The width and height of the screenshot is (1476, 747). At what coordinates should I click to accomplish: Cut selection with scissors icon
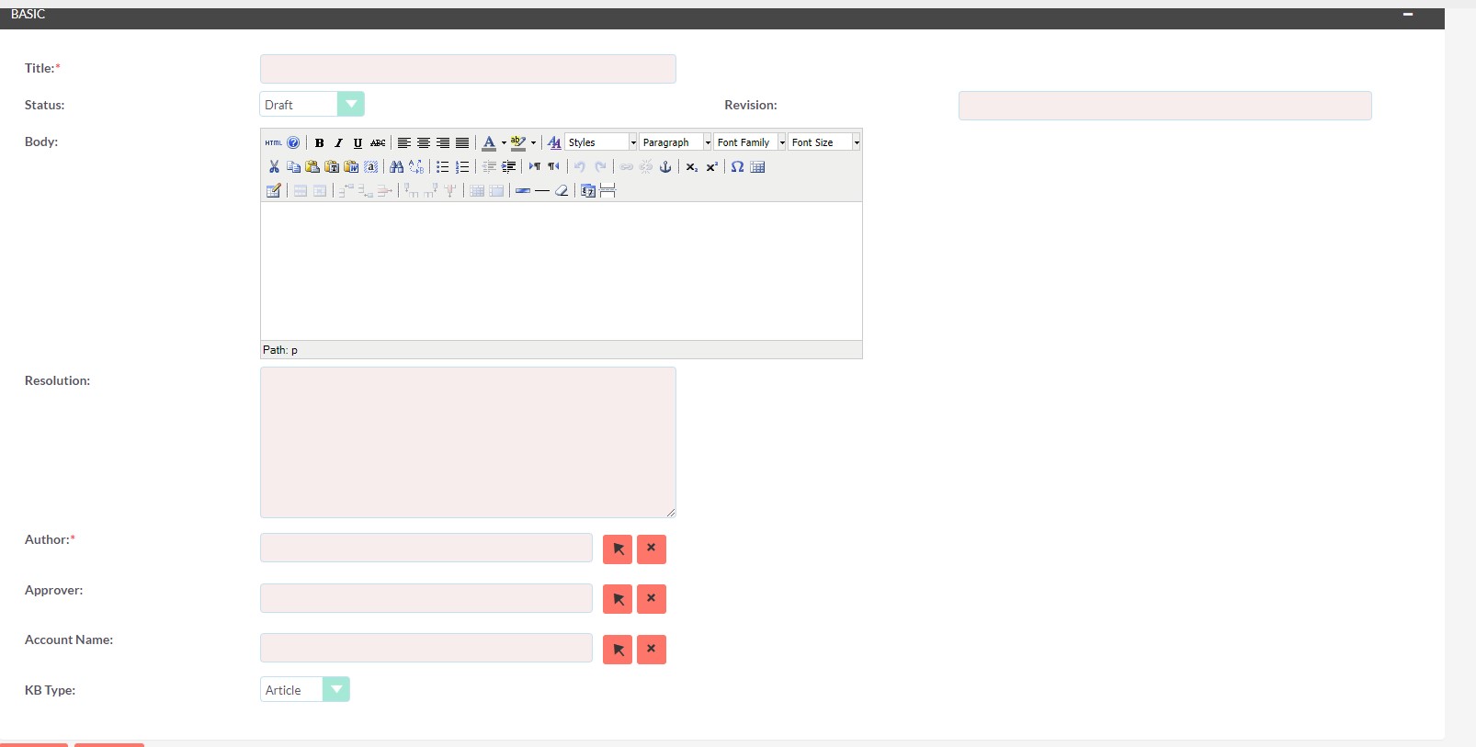tap(274, 166)
